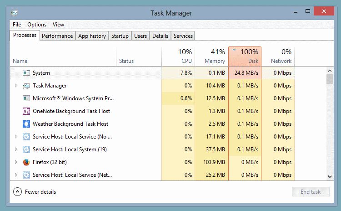Viewport: 341px width, 211px height.
Task: Click the Microsoft Windows System Protection process icon
Action: [x=26, y=98]
